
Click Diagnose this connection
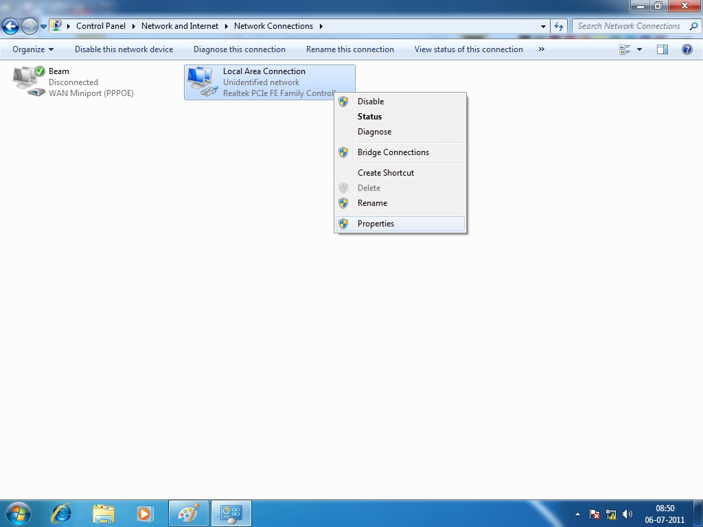(239, 49)
